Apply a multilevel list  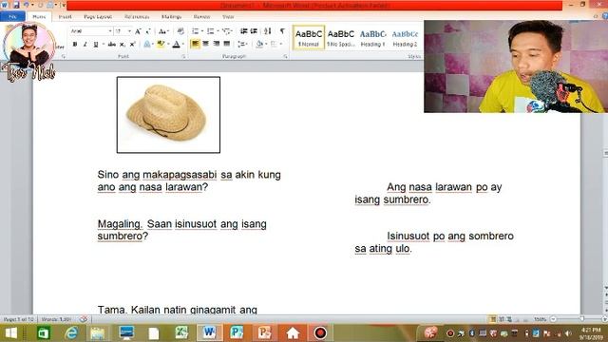(226, 31)
